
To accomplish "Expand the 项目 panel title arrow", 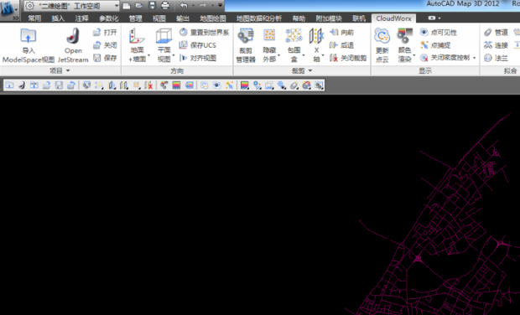I will click(x=68, y=70).
